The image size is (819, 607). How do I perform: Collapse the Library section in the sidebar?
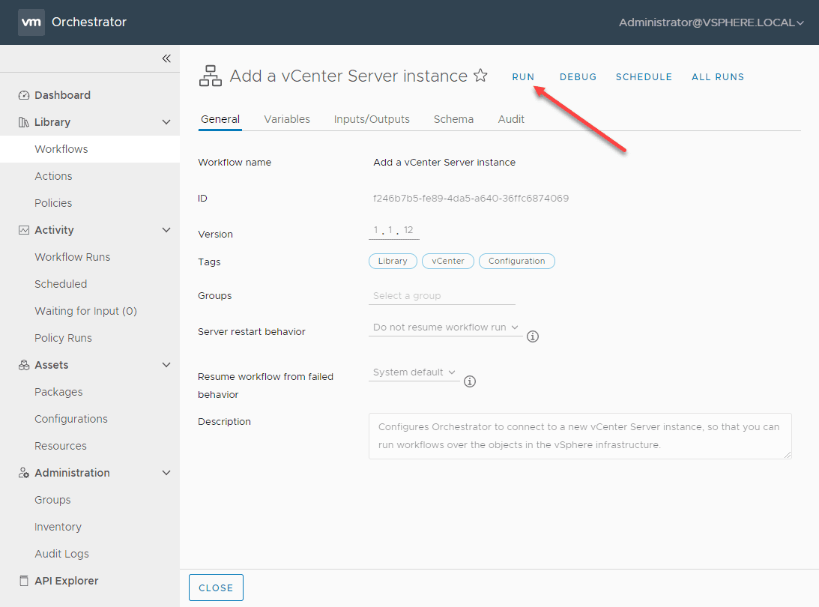pyautogui.click(x=166, y=122)
